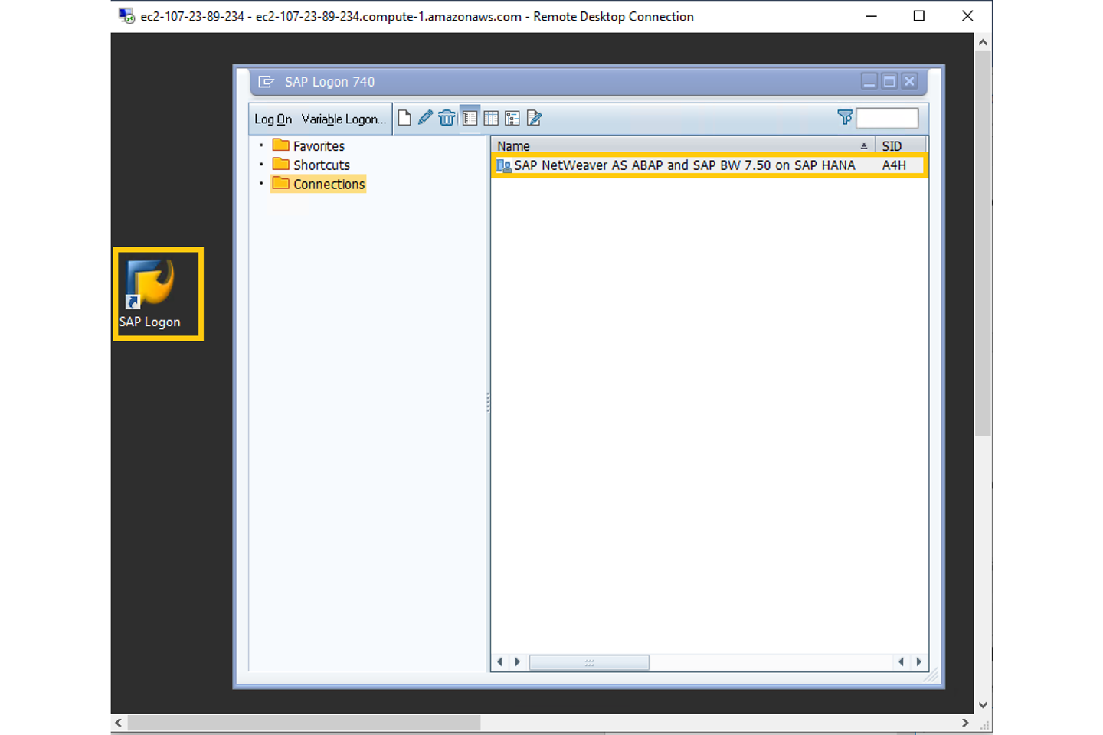Click the A4H SID cell
Screen dimensions: 1103x735
(894, 165)
